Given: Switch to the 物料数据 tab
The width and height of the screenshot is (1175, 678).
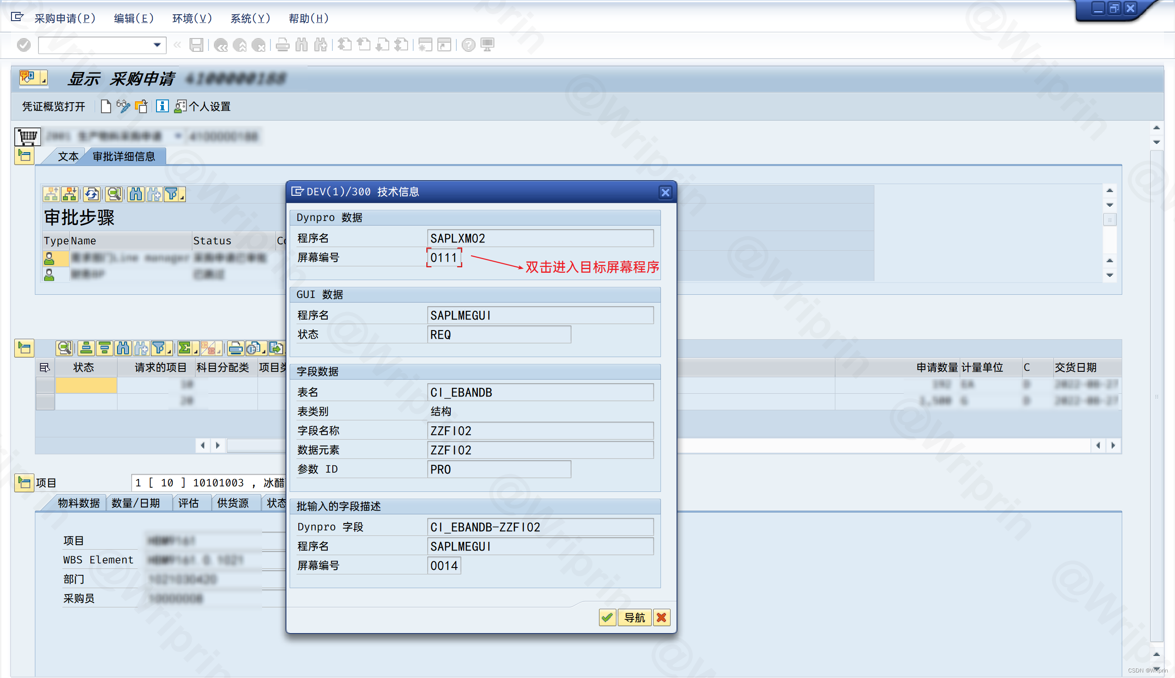Looking at the screenshot, I should point(78,503).
